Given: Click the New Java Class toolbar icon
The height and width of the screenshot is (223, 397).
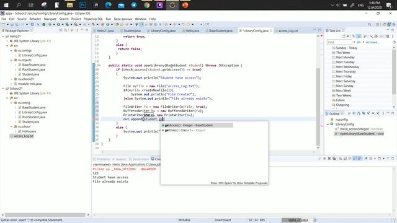Looking at the screenshot, I should click(x=108, y=25).
